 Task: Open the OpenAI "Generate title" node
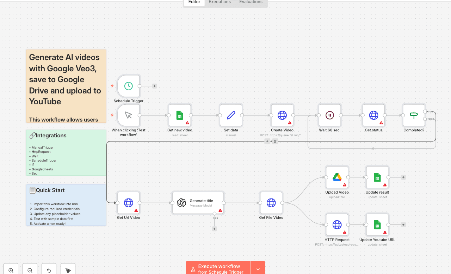click(x=198, y=203)
